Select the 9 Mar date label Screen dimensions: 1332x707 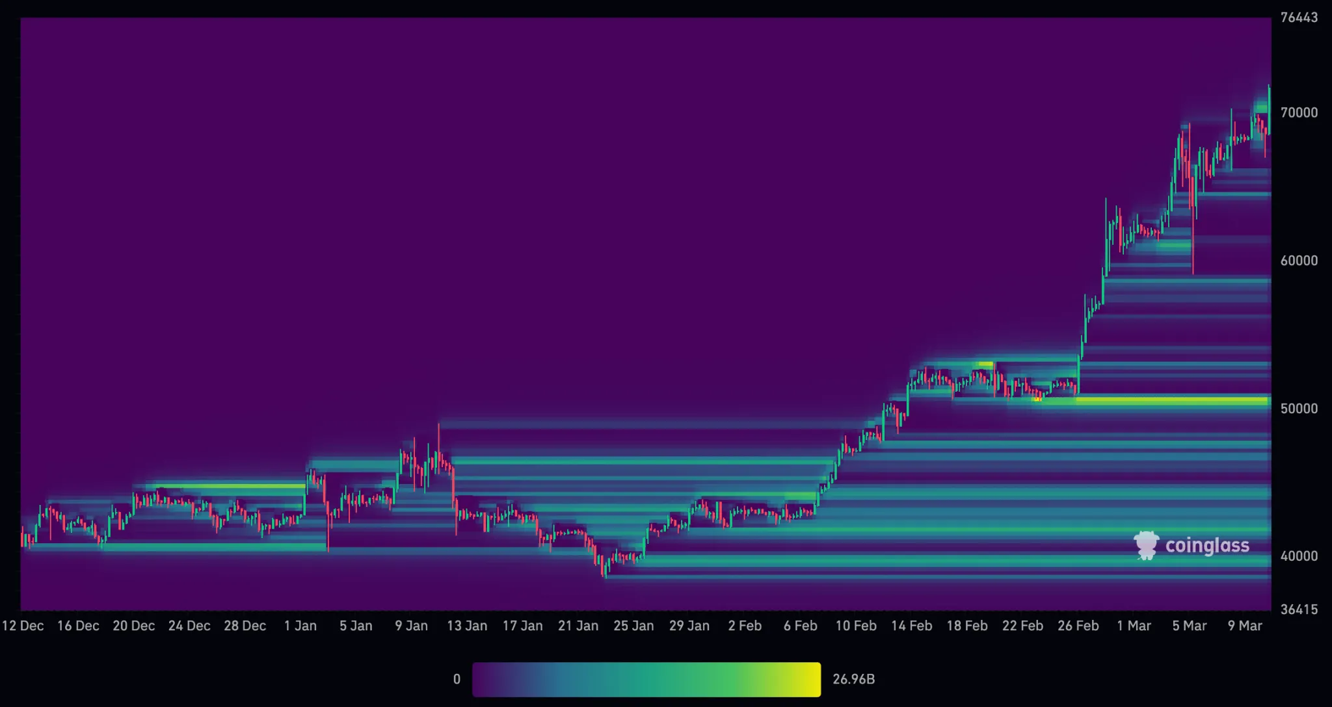click(x=1245, y=626)
